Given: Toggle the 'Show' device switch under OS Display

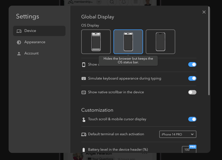Looking at the screenshot, I should (x=192, y=64).
